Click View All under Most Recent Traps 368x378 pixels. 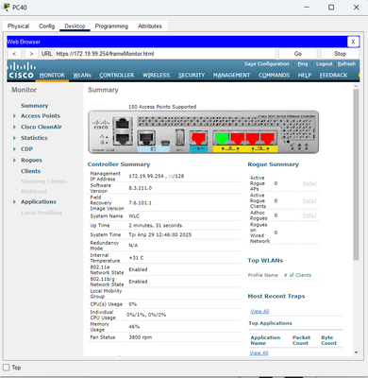[x=259, y=311]
